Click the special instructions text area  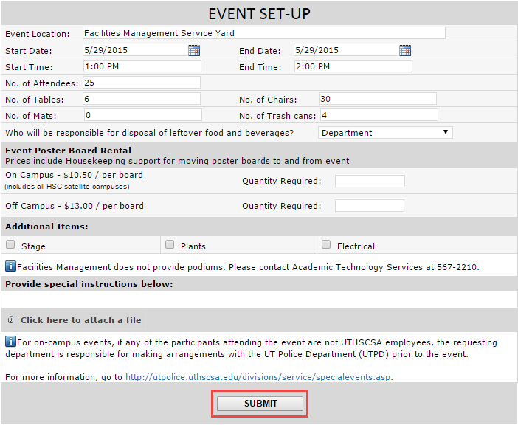(258, 300)
